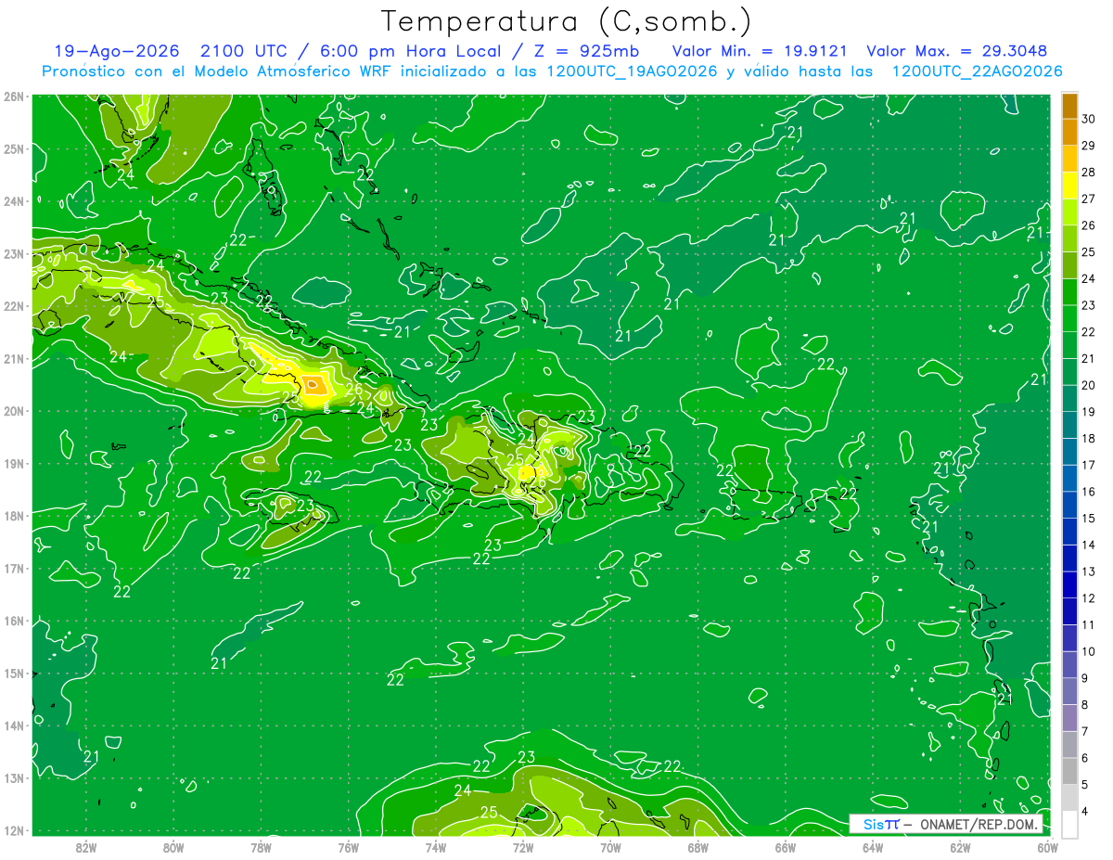Click "Valor Max. = 29.3048" text
1113x860 pixels.
tap(955, 52)
